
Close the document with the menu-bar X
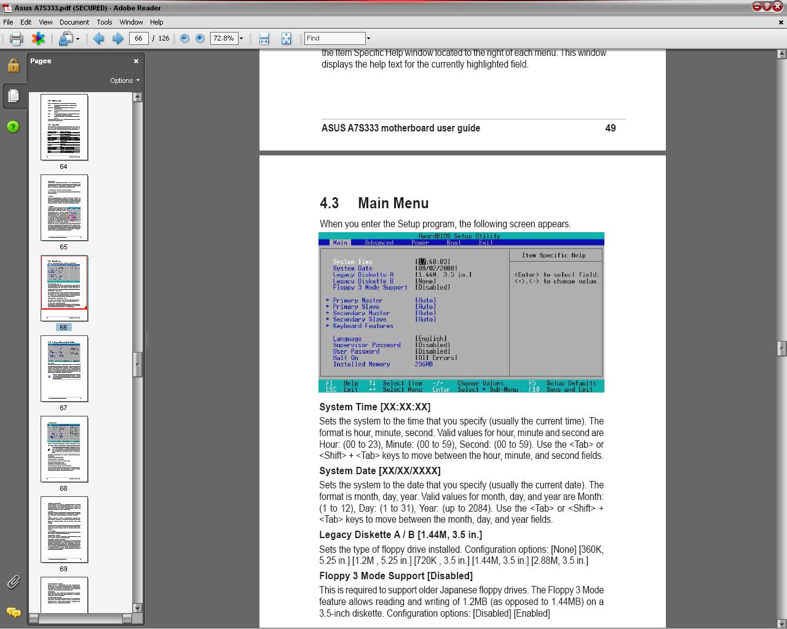point(781,22)
